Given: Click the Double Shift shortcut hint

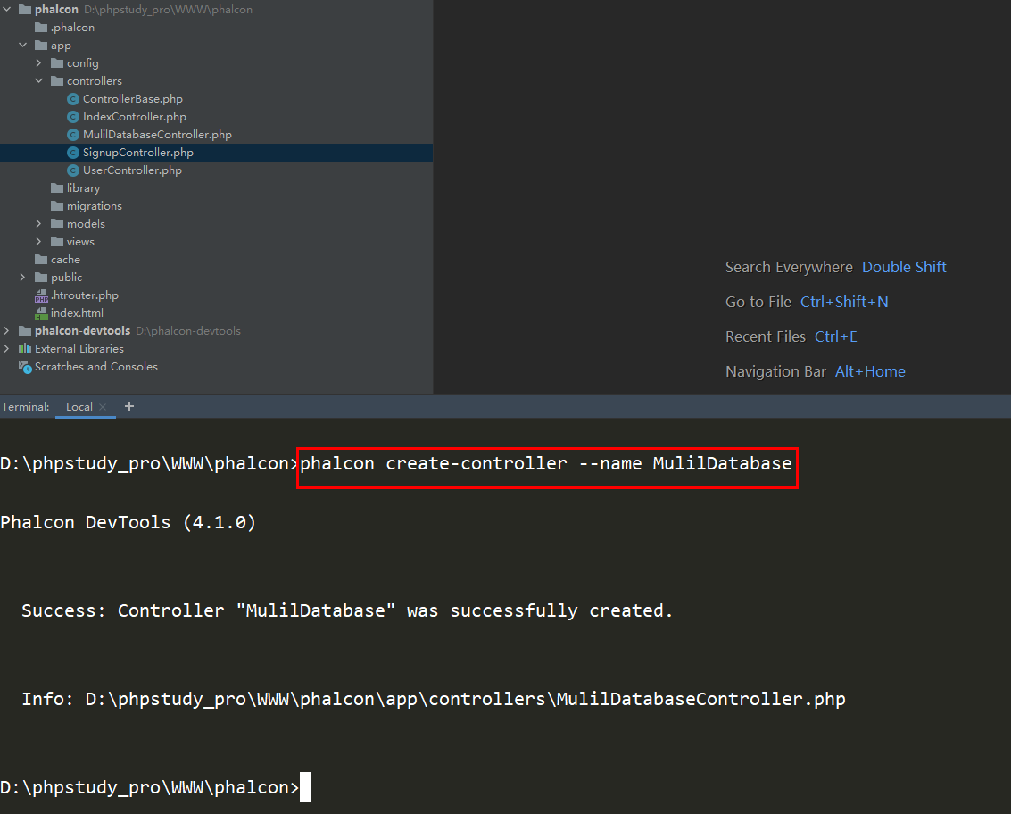Looking at the screenshot, I should 904,267.
